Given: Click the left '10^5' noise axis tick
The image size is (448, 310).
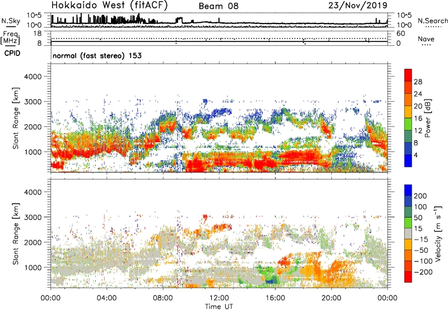Looking at the screenshot, I should pyautogui.click(x=34, y=16).
